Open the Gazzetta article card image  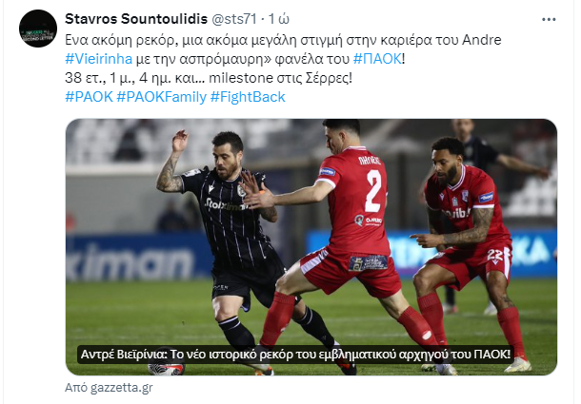(x=311, y=247)
